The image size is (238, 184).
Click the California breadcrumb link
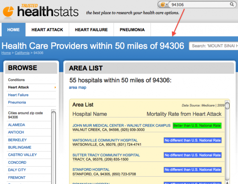(x=22, y=53)
